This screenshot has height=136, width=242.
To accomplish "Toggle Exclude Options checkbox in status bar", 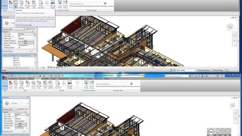I will (198, 70).
